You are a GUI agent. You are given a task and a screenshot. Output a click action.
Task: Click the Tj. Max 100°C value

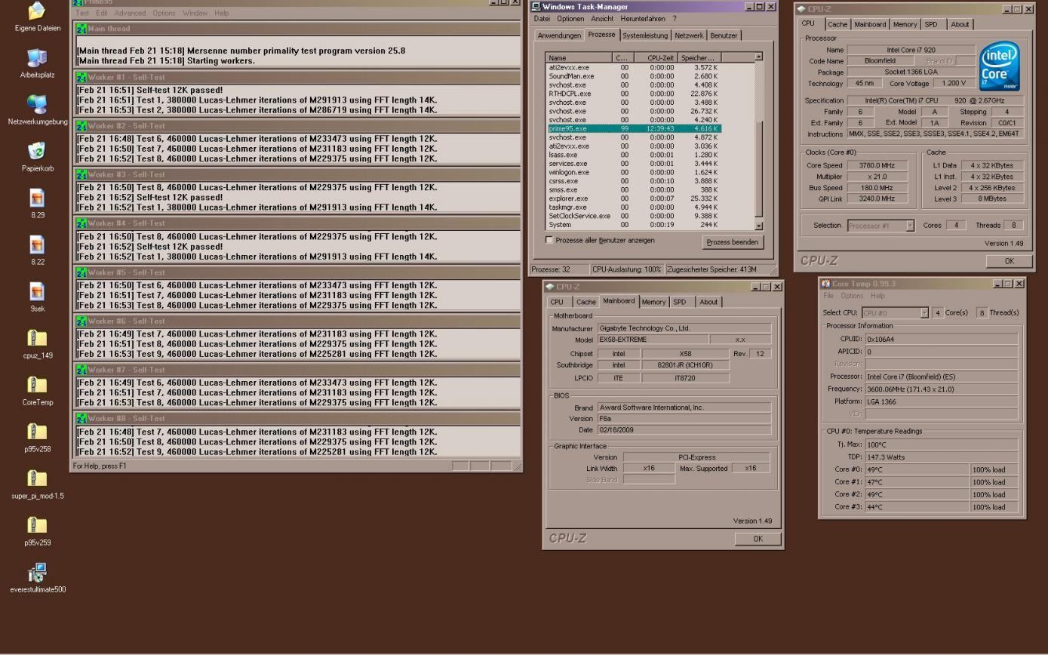pos(941,444)
